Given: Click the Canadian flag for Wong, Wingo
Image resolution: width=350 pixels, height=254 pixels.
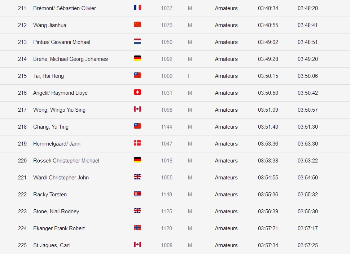Looking at the screenshot, I should click(137, 109).
